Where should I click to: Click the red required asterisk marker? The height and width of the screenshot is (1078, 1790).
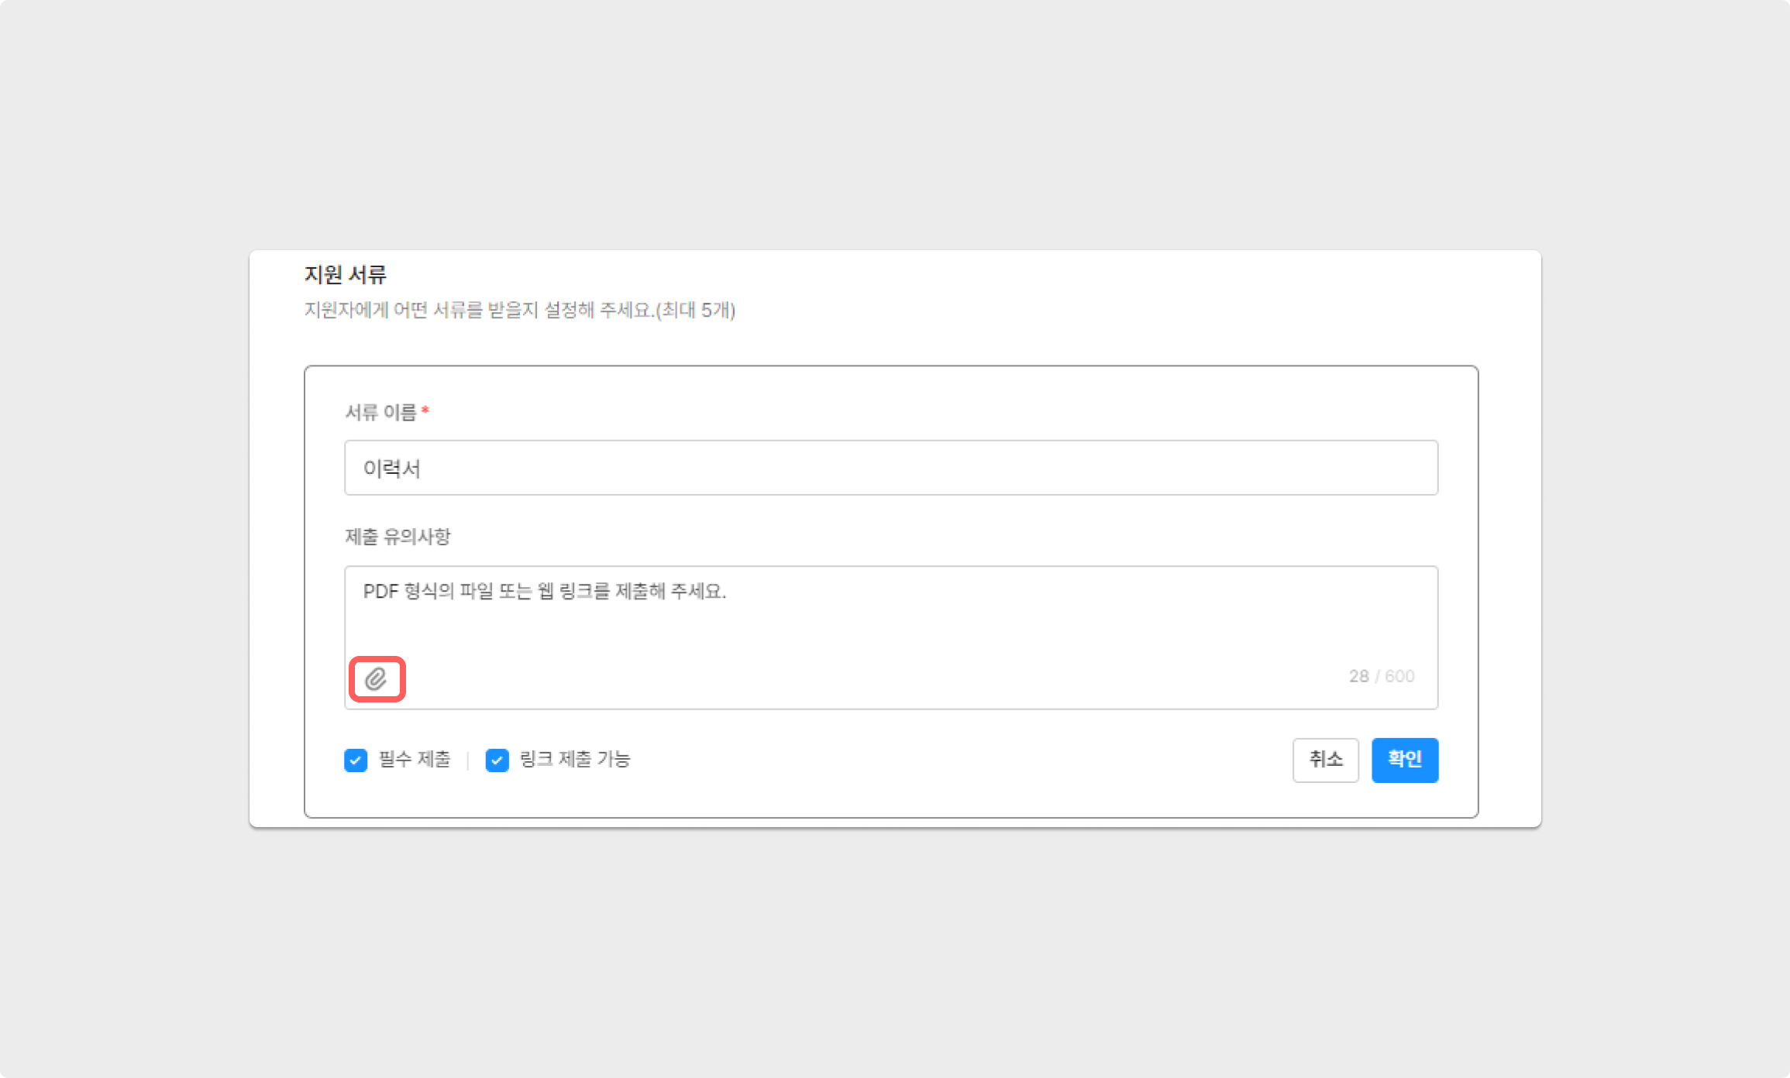pos(425,410)
